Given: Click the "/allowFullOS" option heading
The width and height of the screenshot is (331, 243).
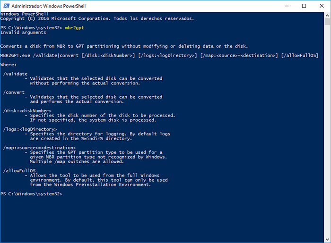Looking at the screenshot, I should point(19,170).
